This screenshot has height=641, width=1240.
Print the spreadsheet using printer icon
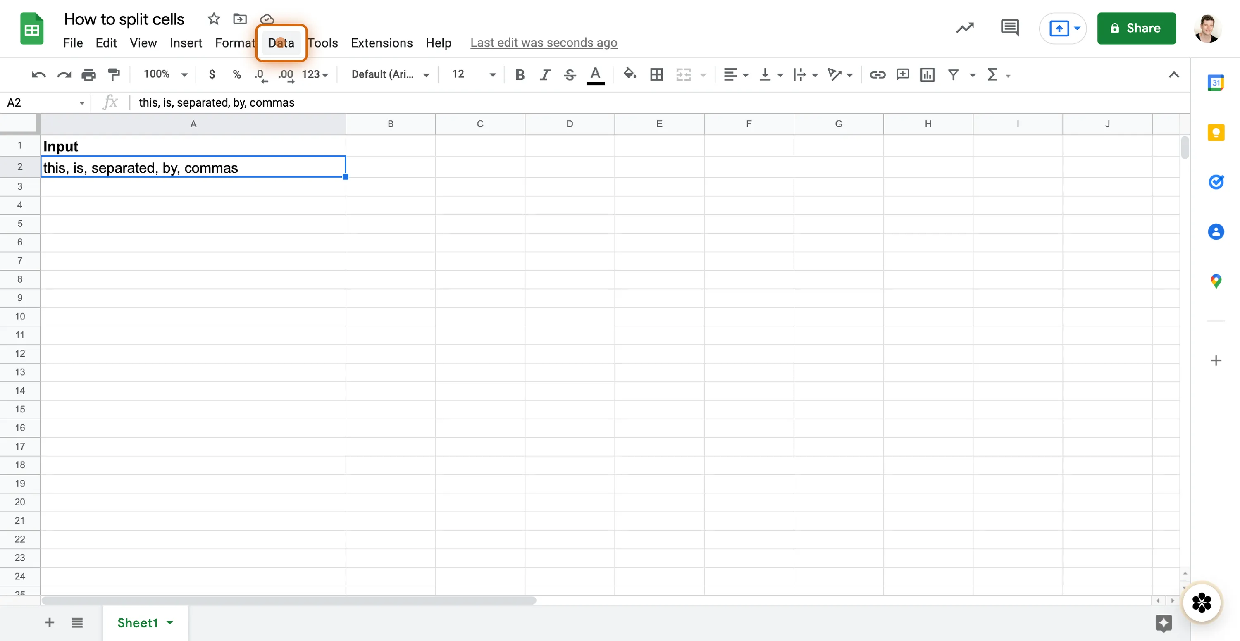(x=88, y=74)
